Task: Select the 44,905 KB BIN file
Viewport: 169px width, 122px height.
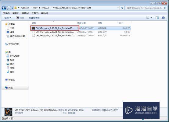Action: tap(81, 36)
